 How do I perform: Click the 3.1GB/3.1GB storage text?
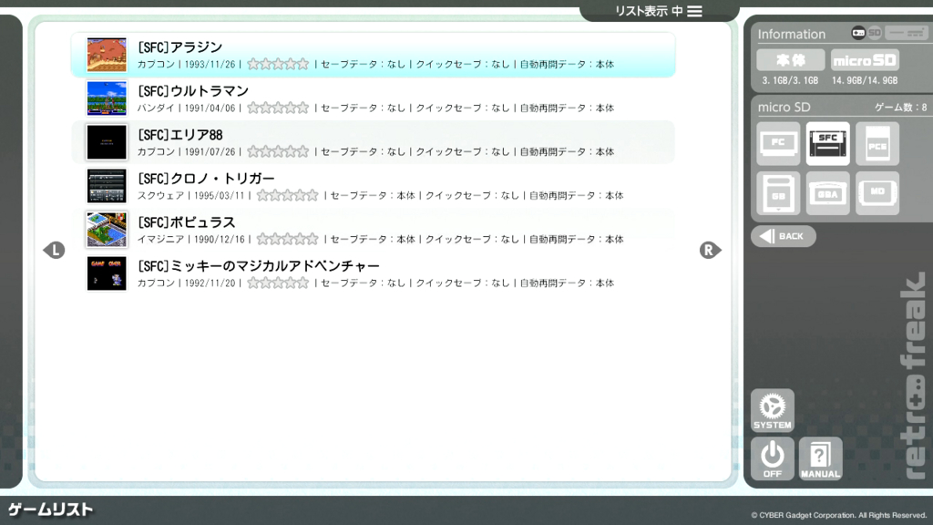790,80
